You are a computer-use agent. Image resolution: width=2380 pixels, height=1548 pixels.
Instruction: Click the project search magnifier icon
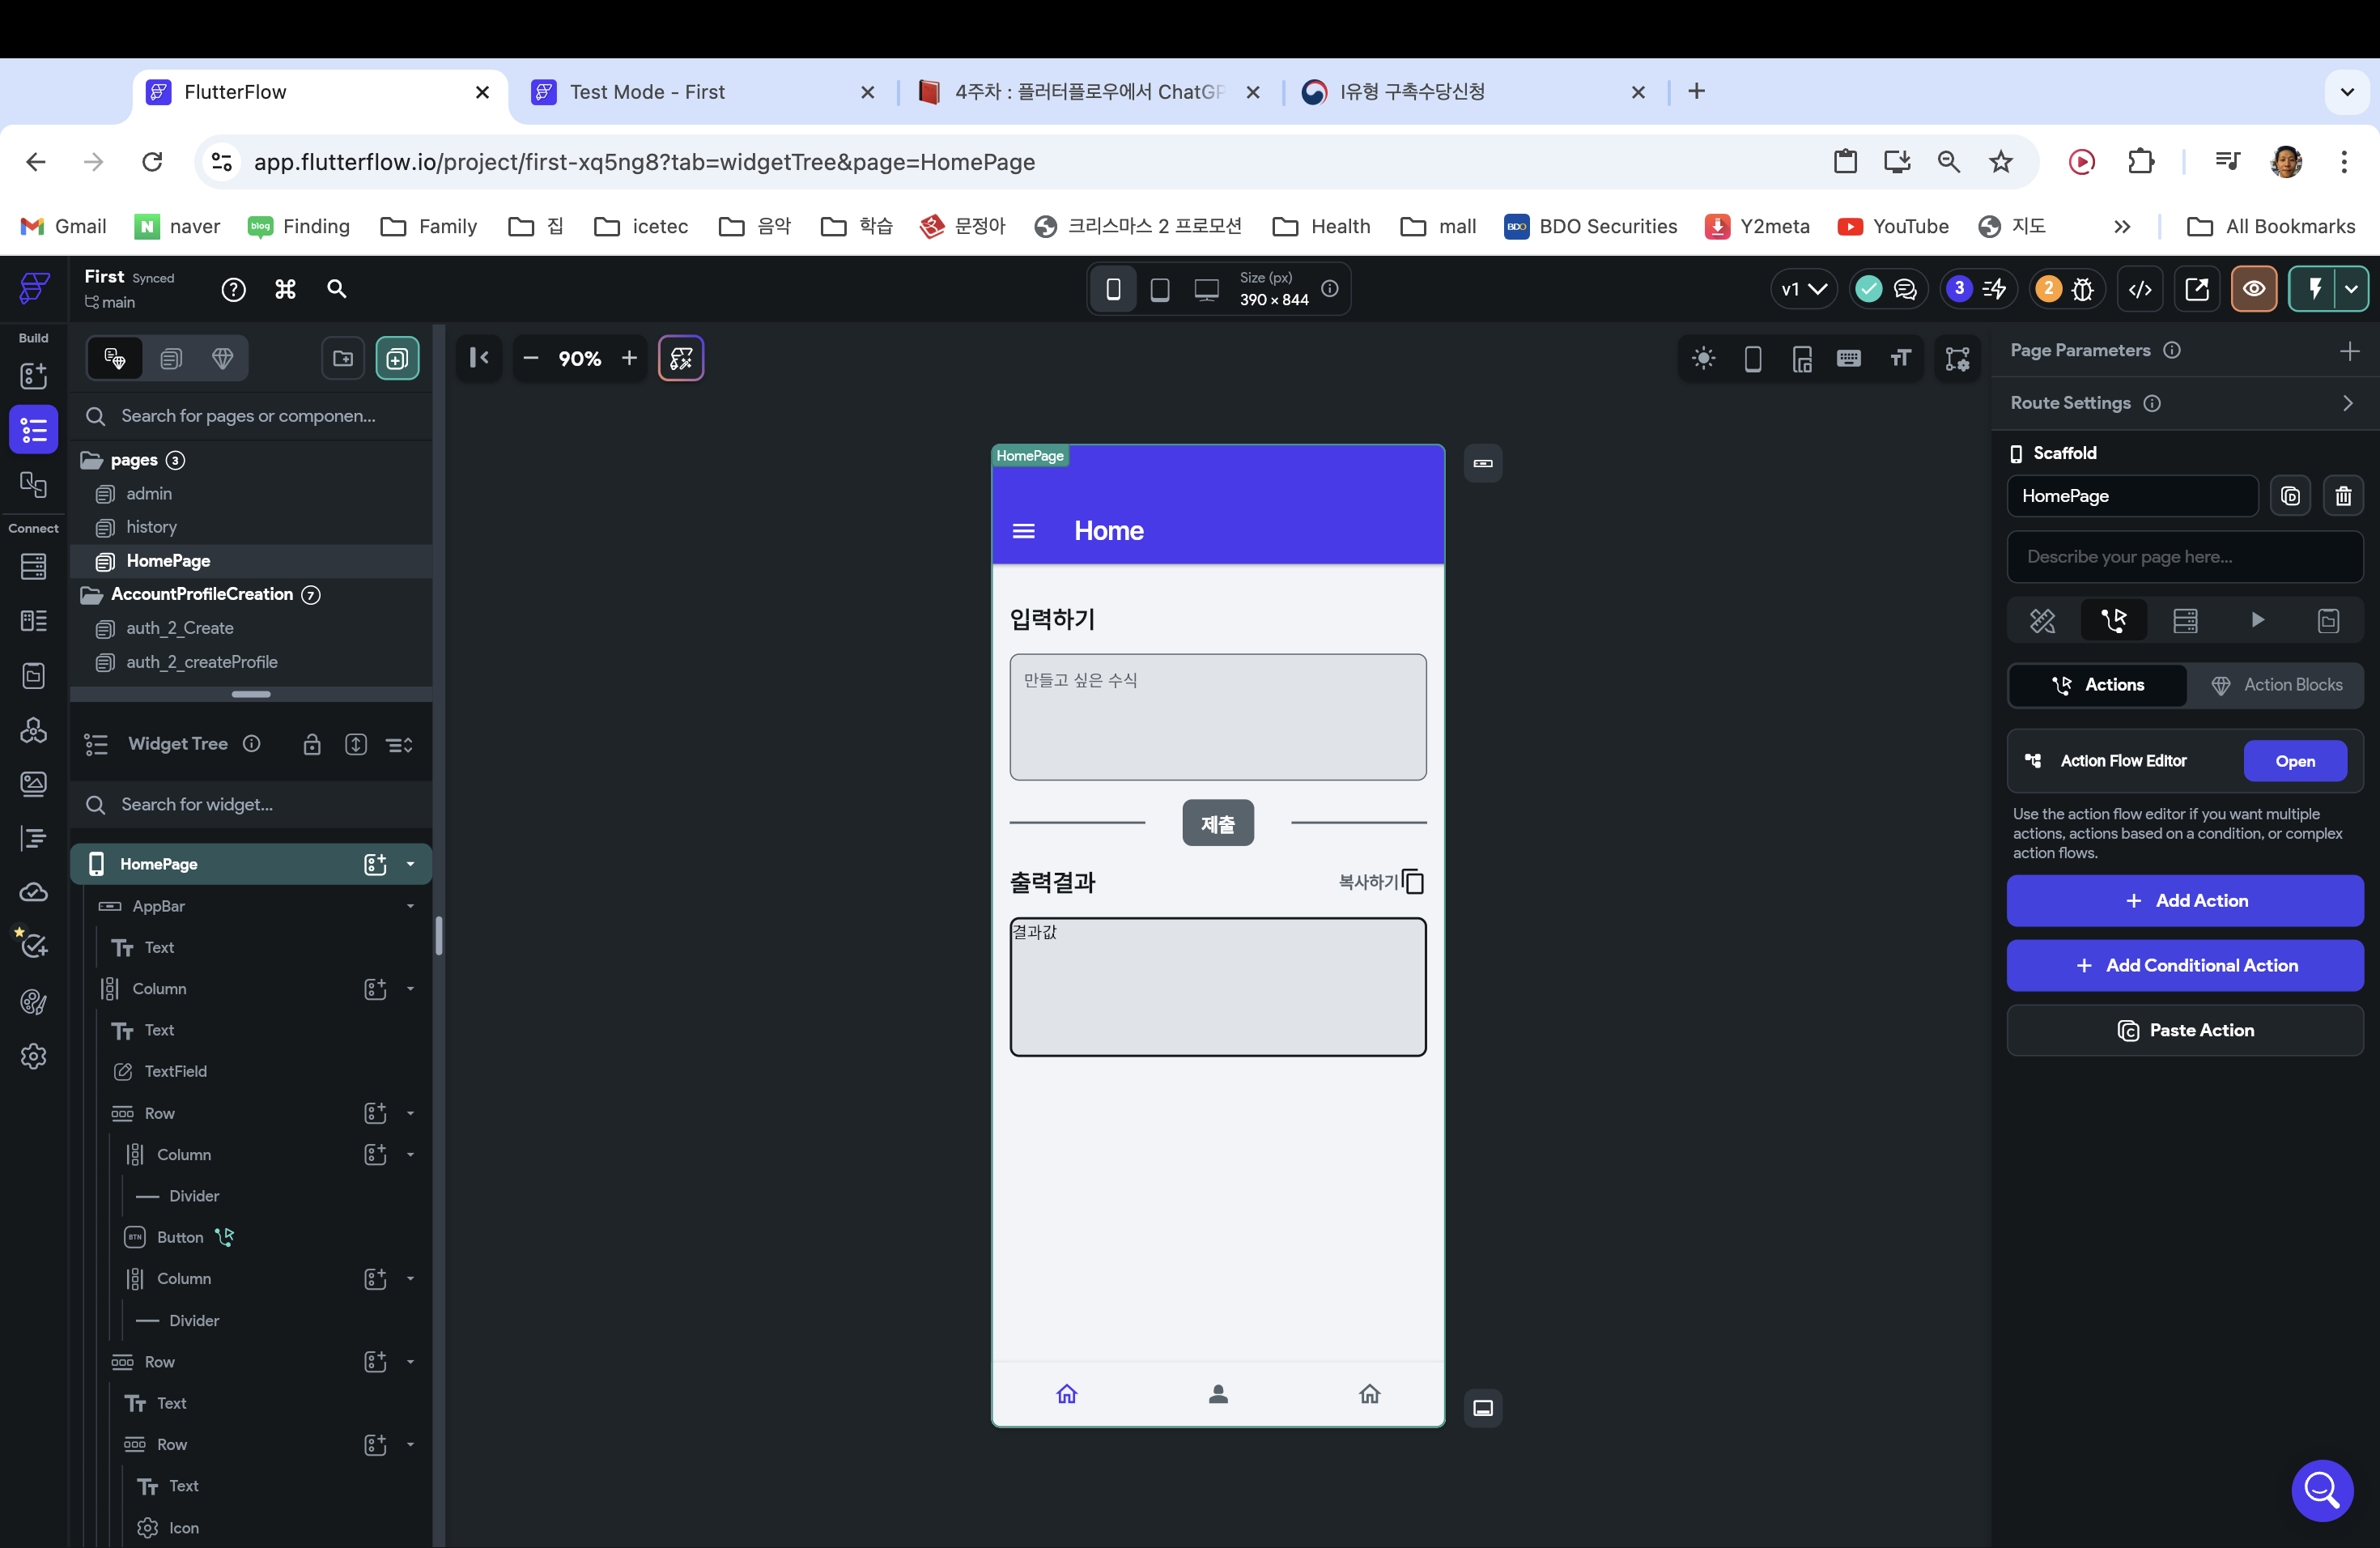click(x=337, y=290)
